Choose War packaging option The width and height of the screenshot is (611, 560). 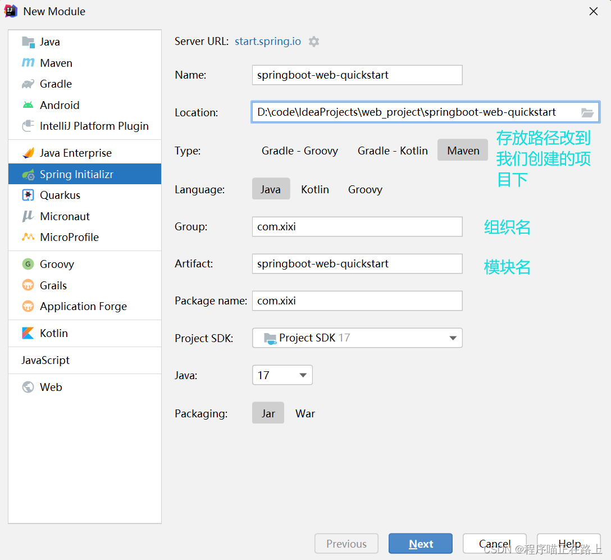pos(305,413)
